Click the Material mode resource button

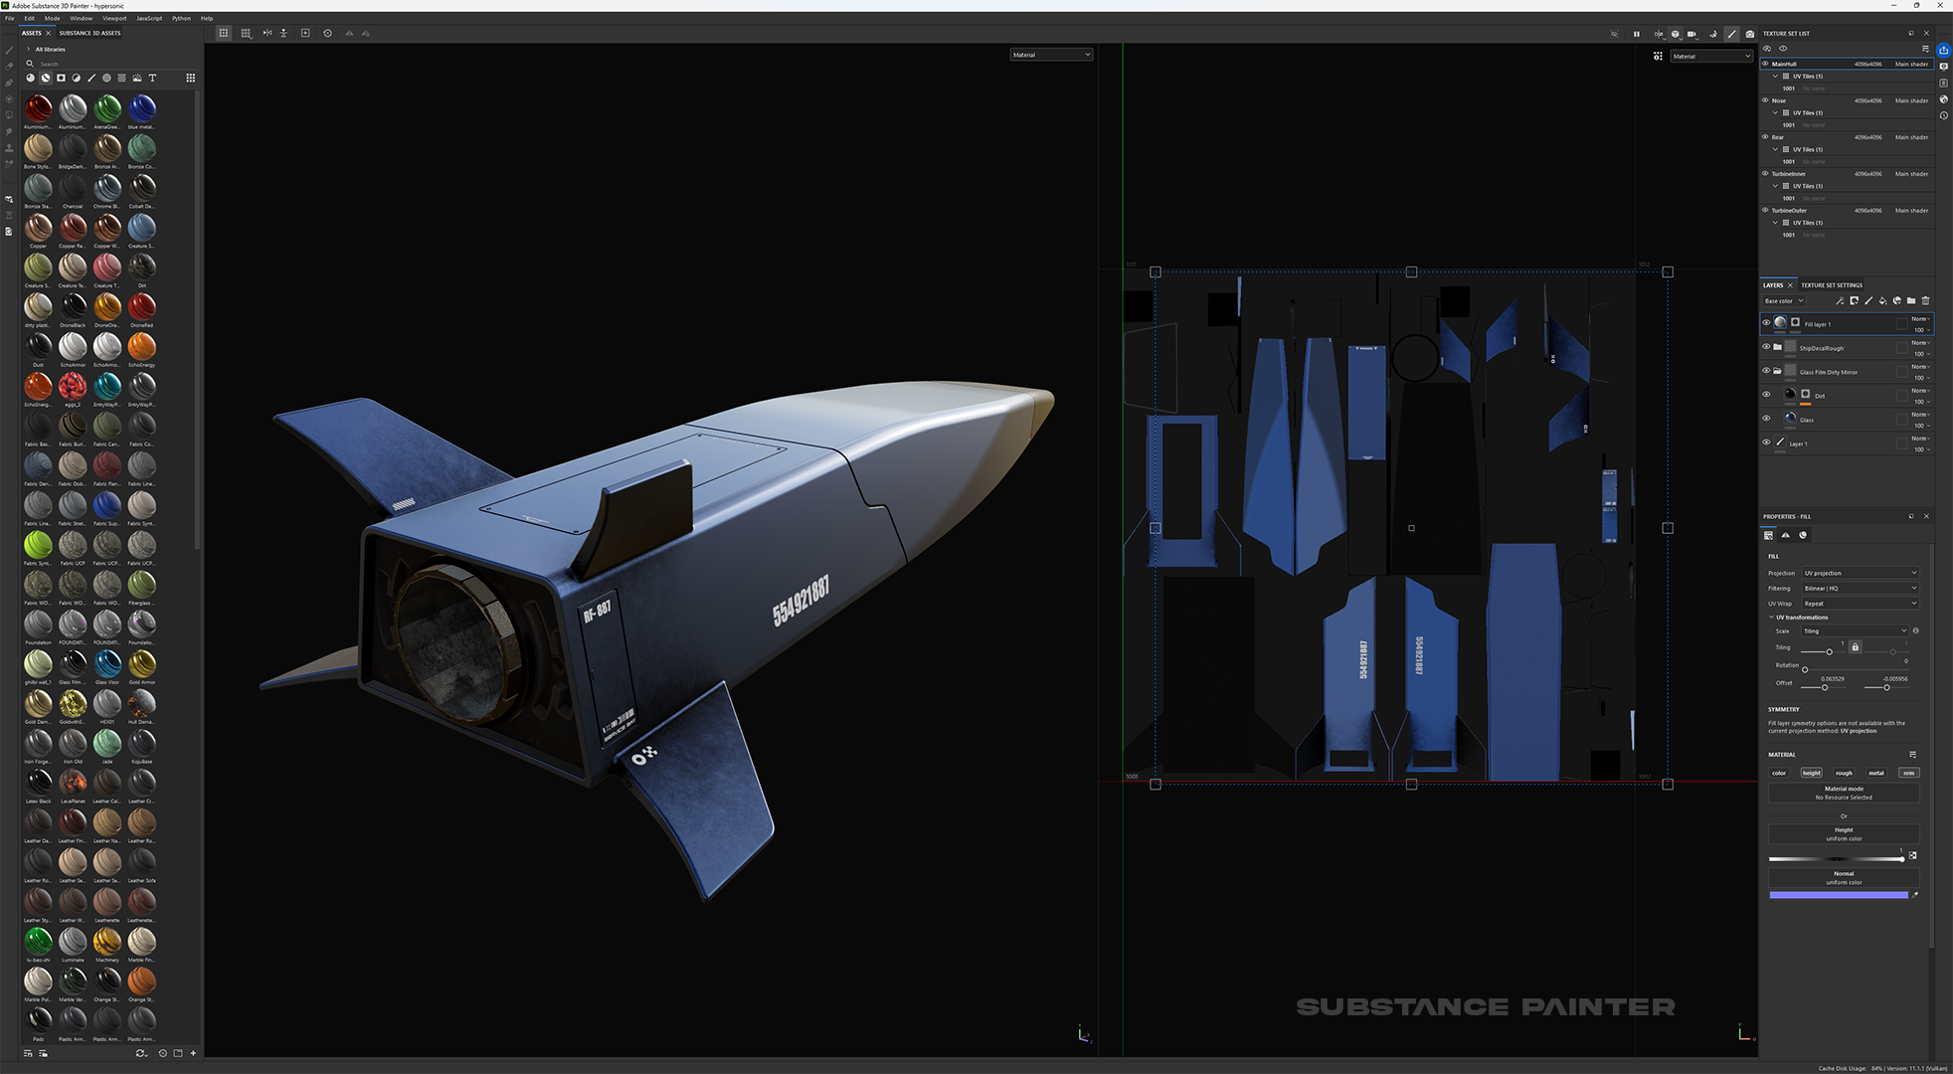click(1844, 793)
